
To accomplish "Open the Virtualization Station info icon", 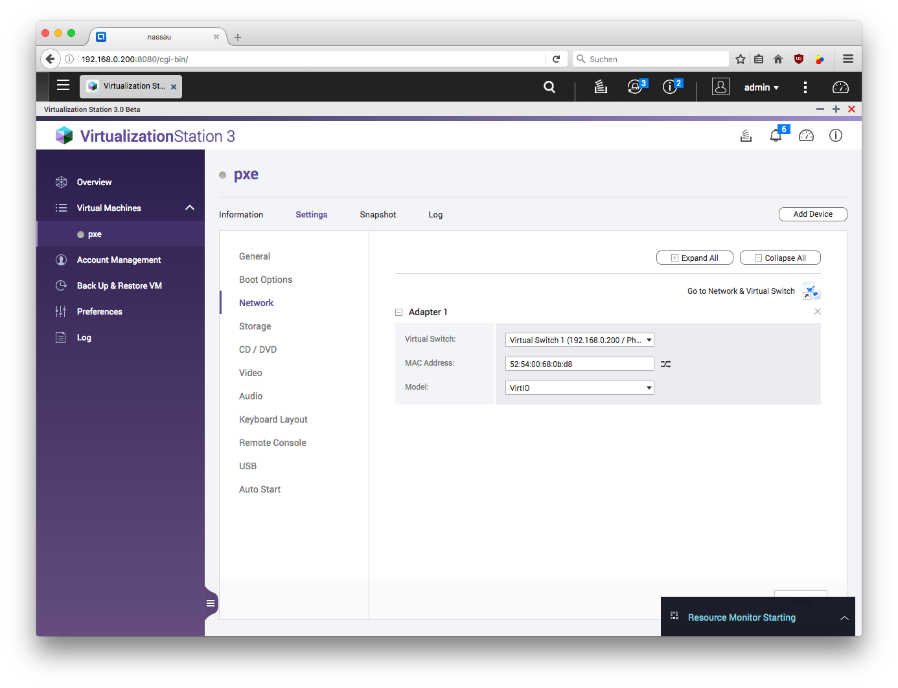I will 836,135.
